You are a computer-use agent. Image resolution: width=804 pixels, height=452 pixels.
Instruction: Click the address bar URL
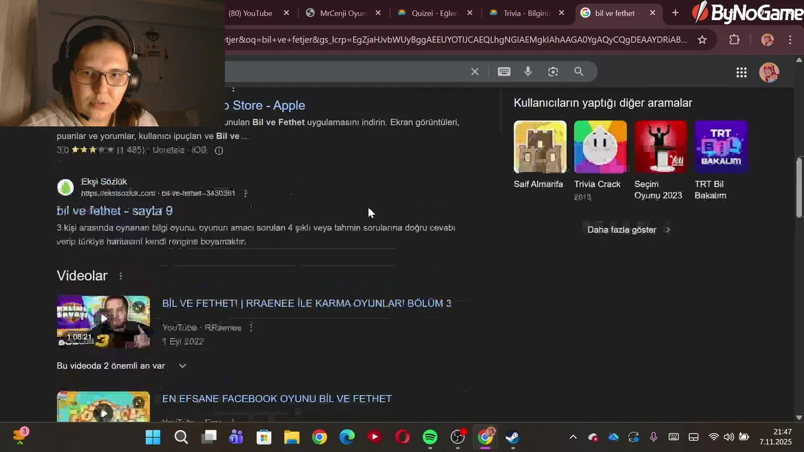pyautogui.click(x=455, y=40)
